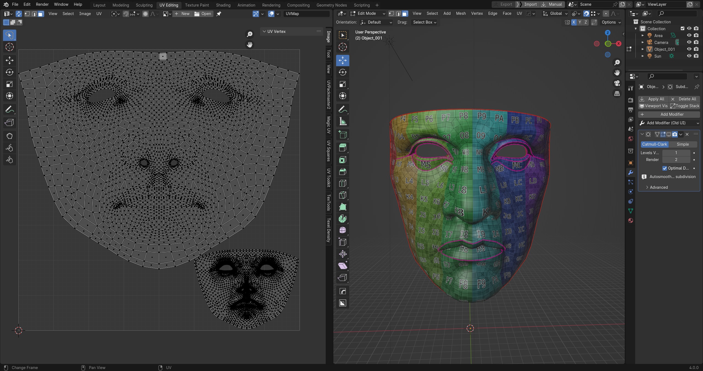Toggle the Optimal Display checkbox

point(665,168)
